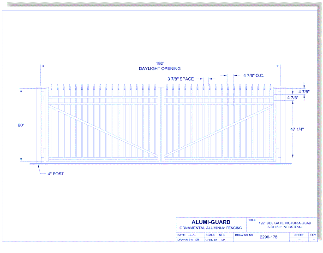
Task: Click the 192" dimension value above the gate
Action: pos(160,63)
